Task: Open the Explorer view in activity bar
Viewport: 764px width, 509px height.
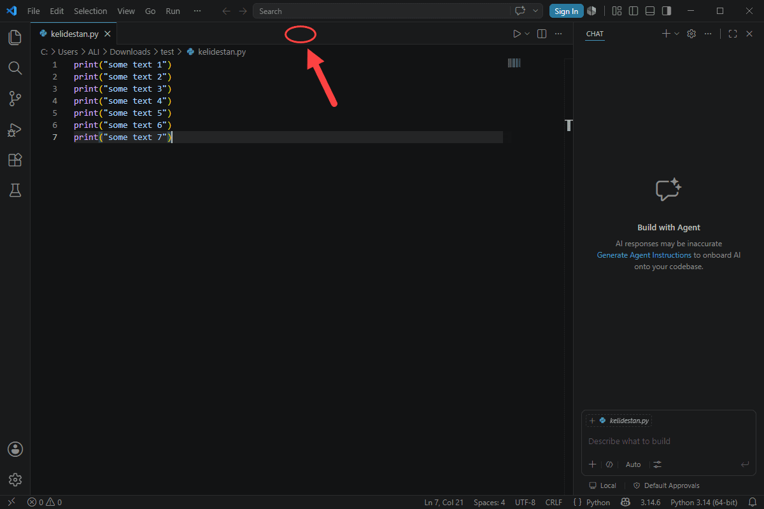Action: tap(15, 37)
